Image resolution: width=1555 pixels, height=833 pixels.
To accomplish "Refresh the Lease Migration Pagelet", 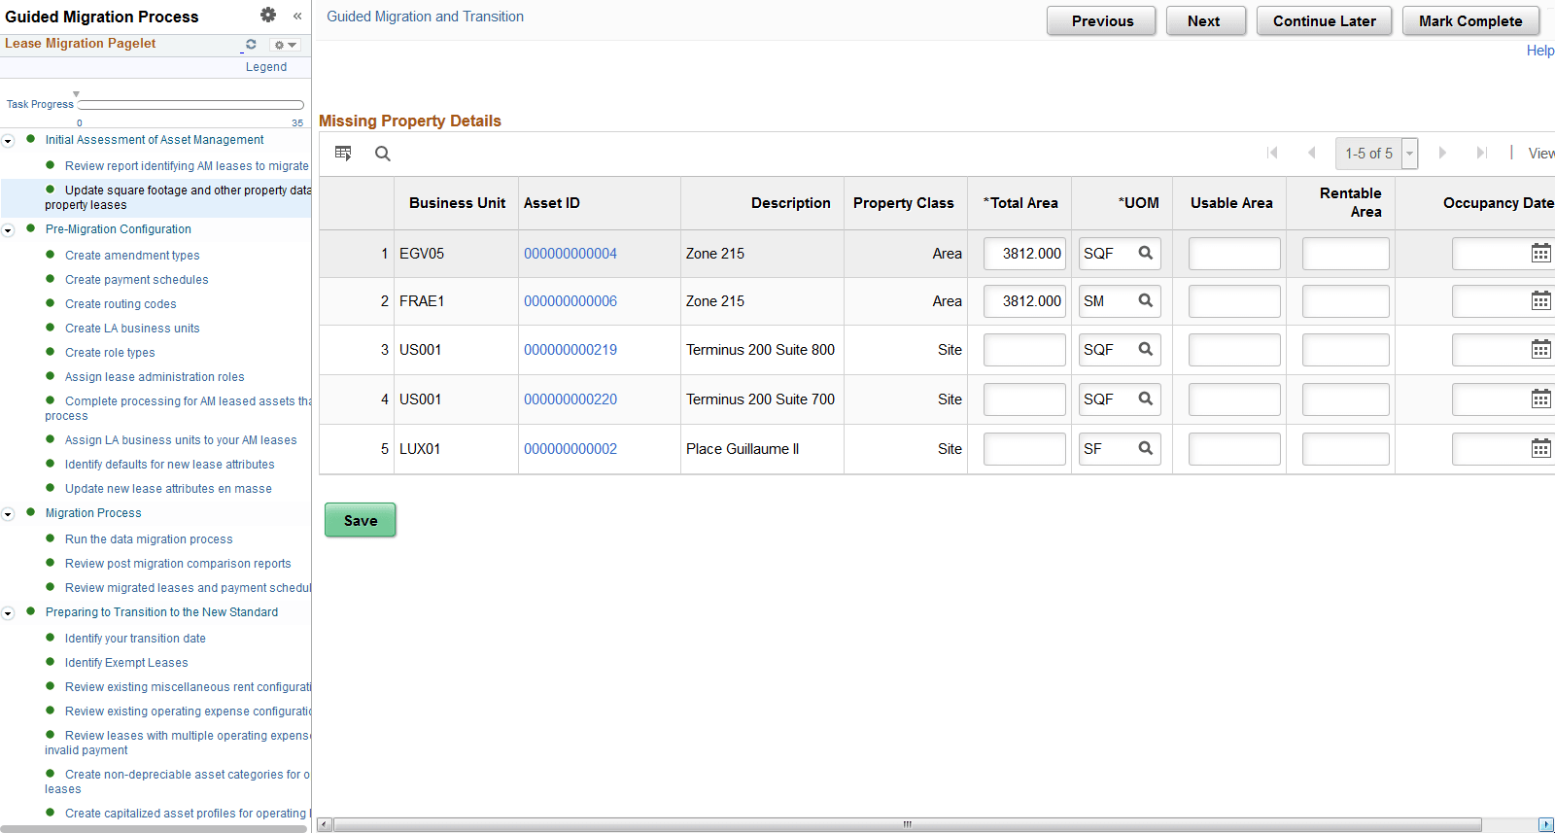I will click(251, 44).
